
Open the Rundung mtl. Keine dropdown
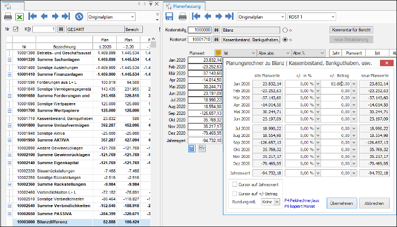point(277,202)
